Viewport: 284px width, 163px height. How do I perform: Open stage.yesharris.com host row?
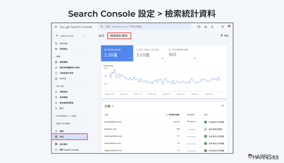pos(164,150)
